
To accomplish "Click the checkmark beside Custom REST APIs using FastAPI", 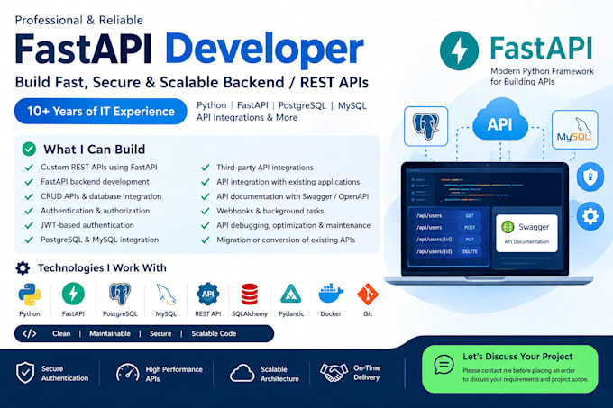I will tap(29, 168).
